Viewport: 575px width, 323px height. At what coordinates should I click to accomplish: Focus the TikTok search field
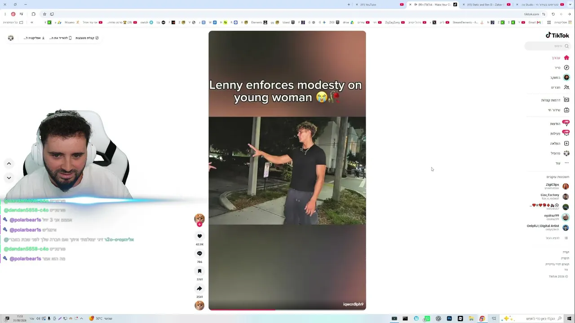tap(548, 46)
